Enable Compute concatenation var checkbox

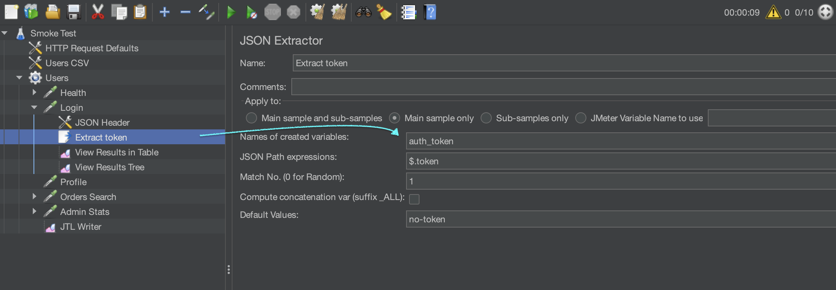[x=414, y=199]
